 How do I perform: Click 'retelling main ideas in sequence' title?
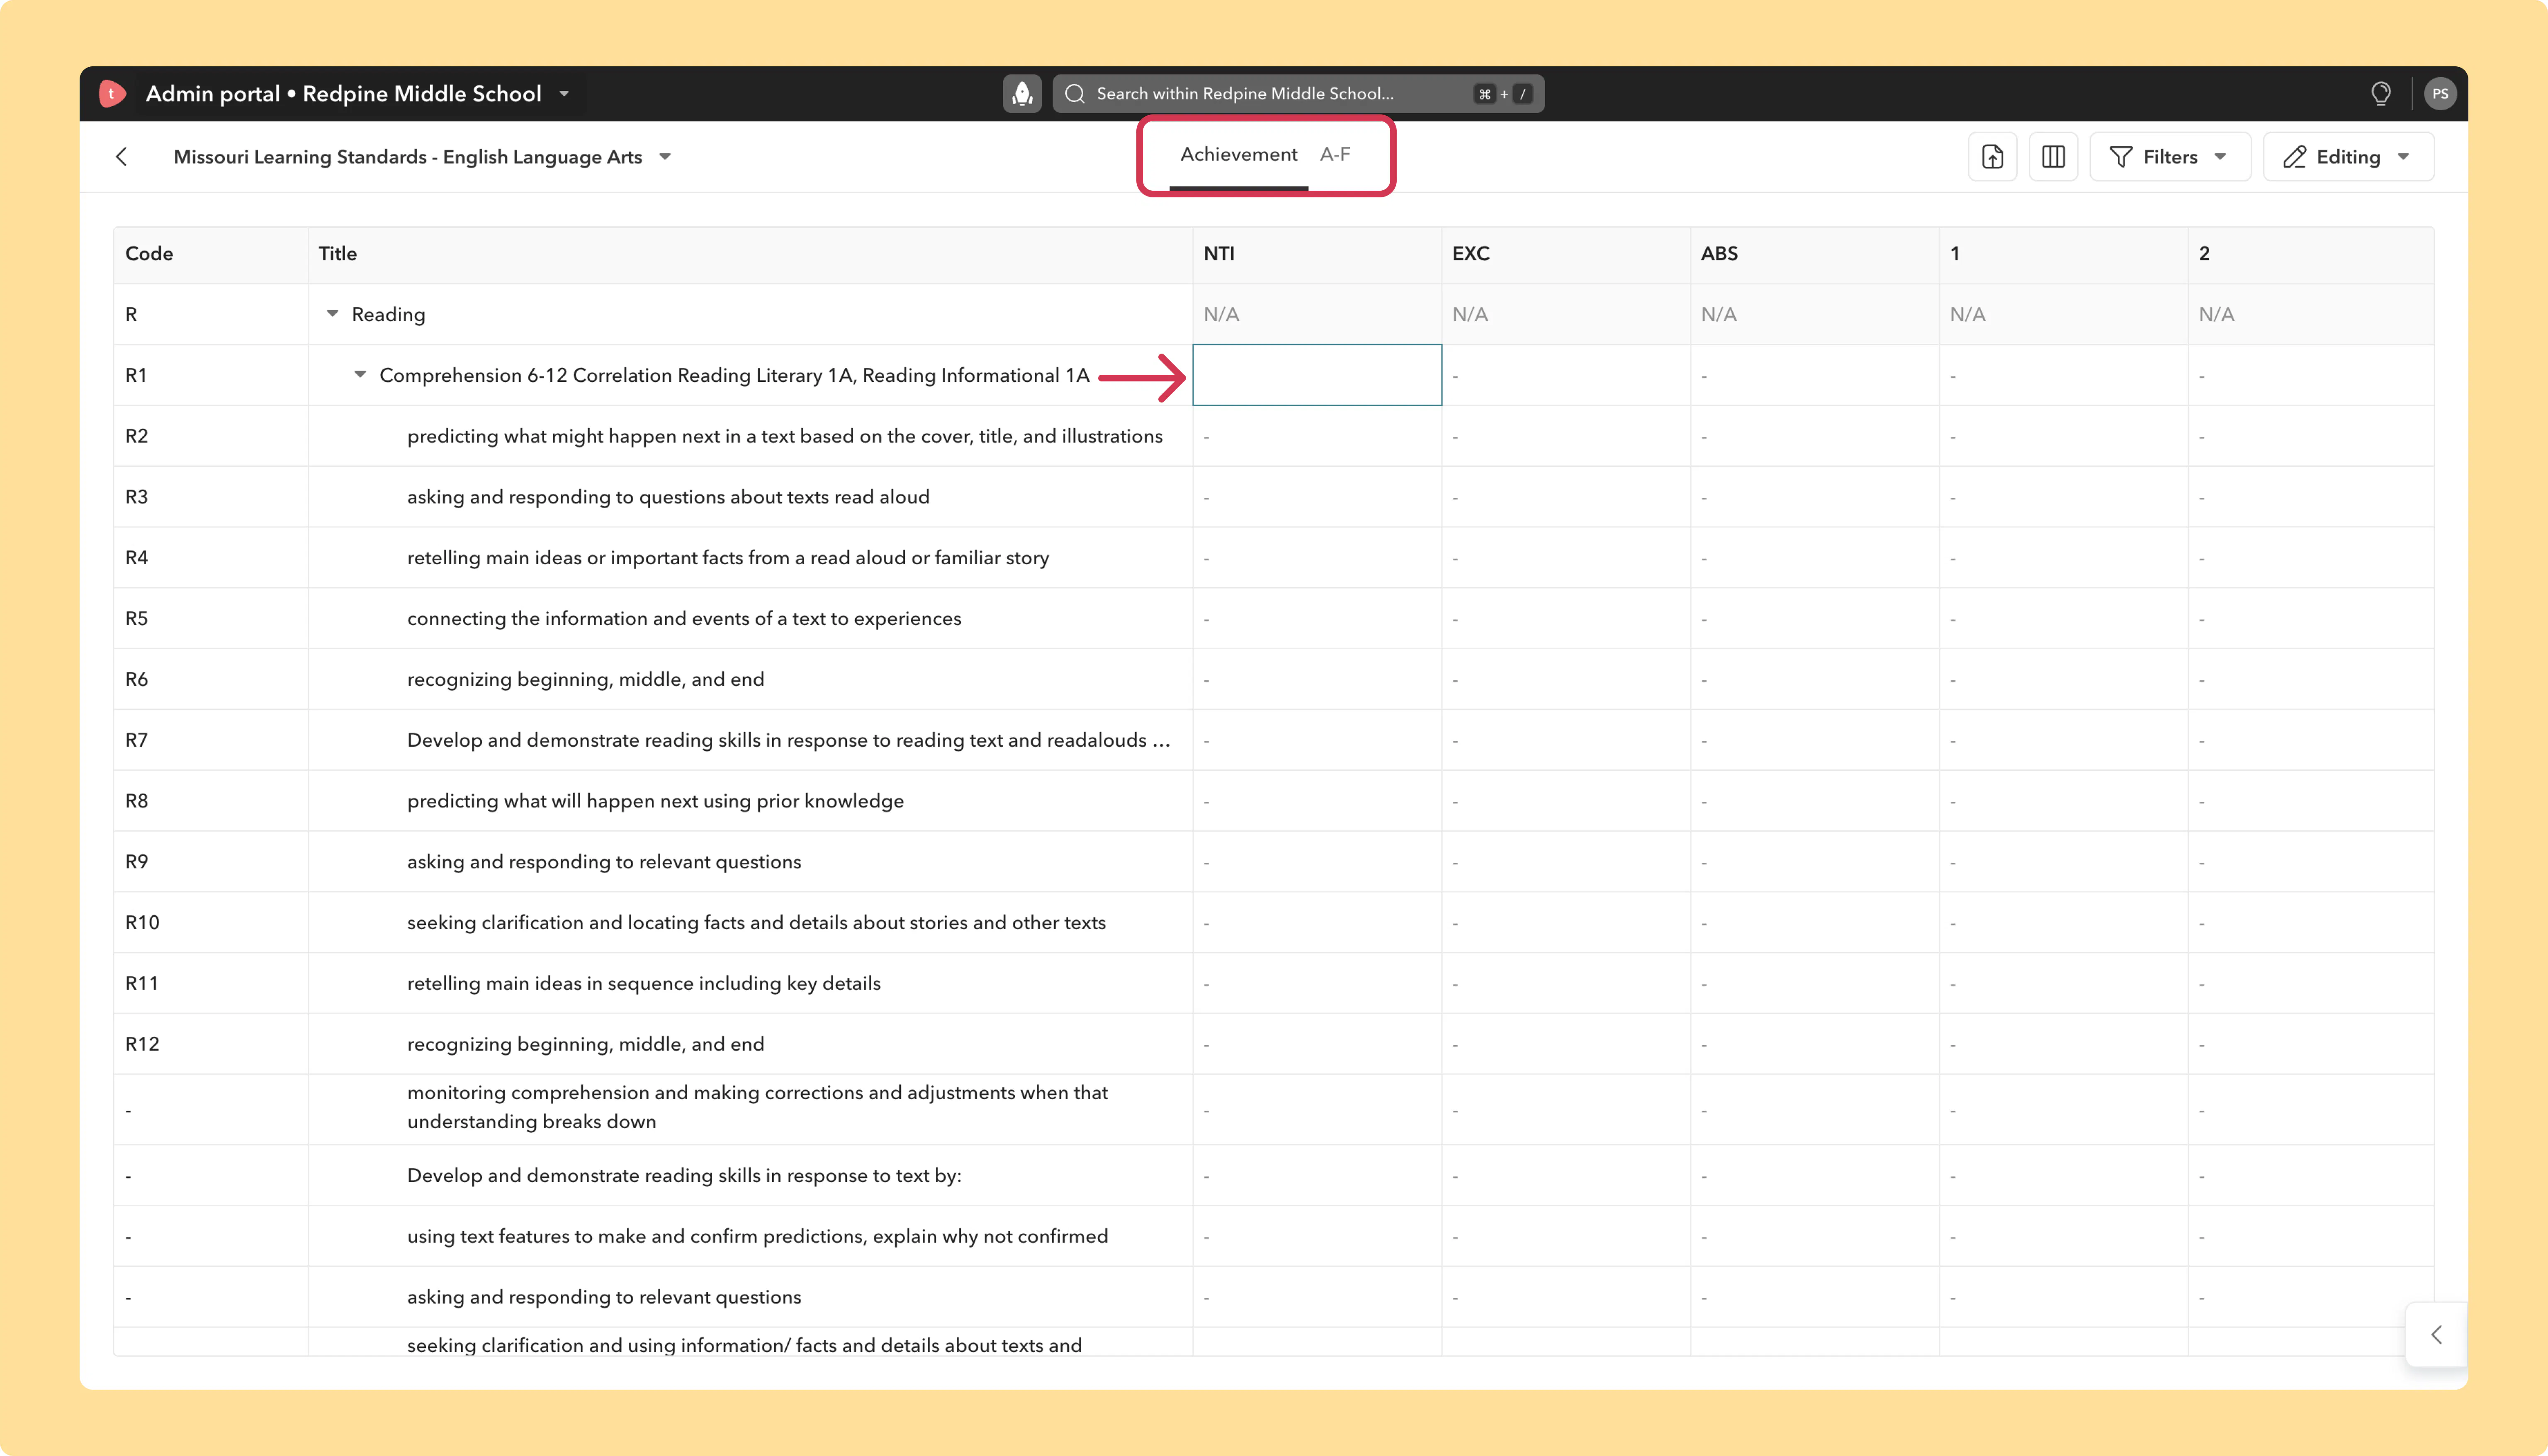click(644, 984)
